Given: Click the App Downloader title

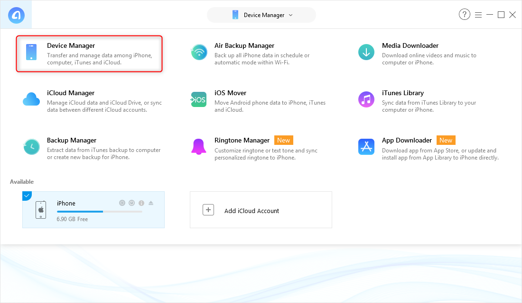Looking at the screenshot, I should [407, 140].
